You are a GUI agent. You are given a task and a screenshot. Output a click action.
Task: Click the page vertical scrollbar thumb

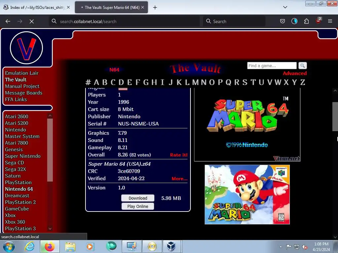(335, 116)
